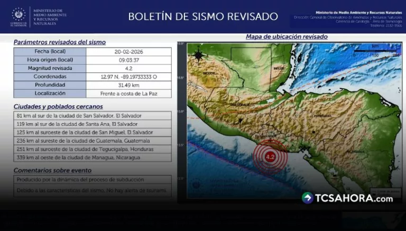The width and height of the screenshot is (406, 231).
Task: Click the Magnitud revisada 4.2 value cell
Action: point(129,68)
